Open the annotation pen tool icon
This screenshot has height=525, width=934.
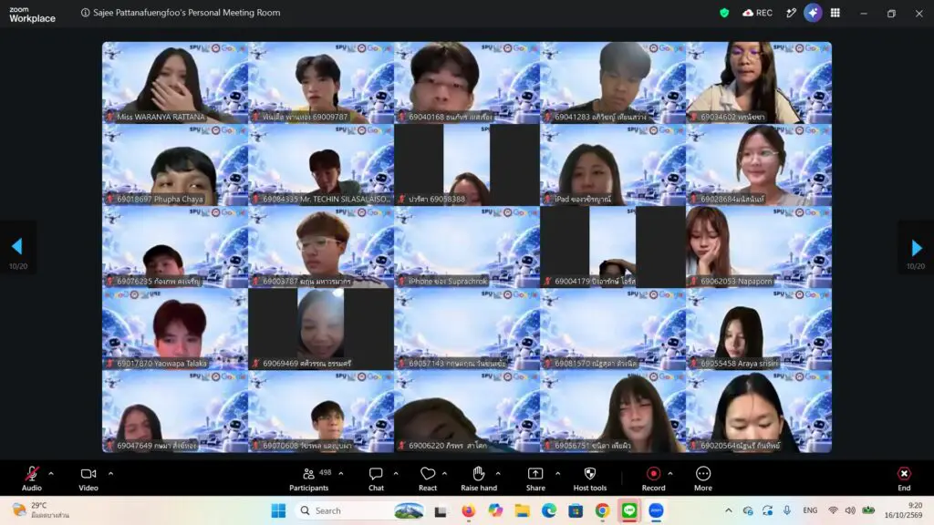[791, 13]
